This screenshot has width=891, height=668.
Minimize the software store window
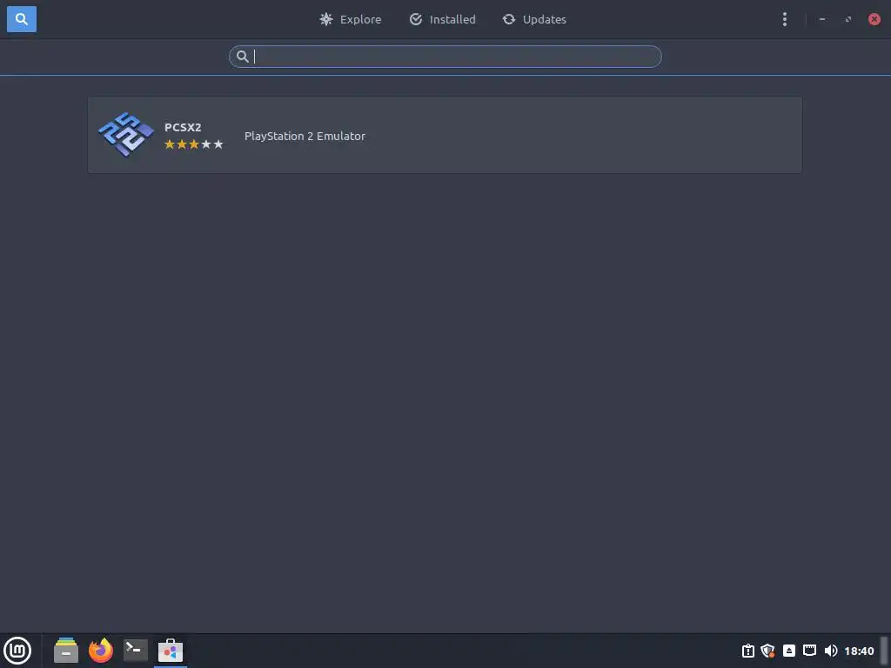(822, 19)
